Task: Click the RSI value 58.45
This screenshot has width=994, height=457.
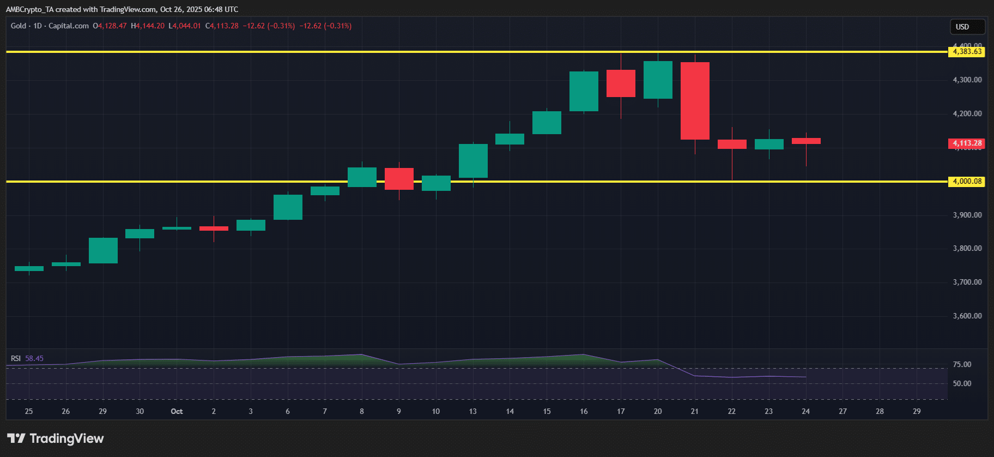Action: [x=34, y=358]
